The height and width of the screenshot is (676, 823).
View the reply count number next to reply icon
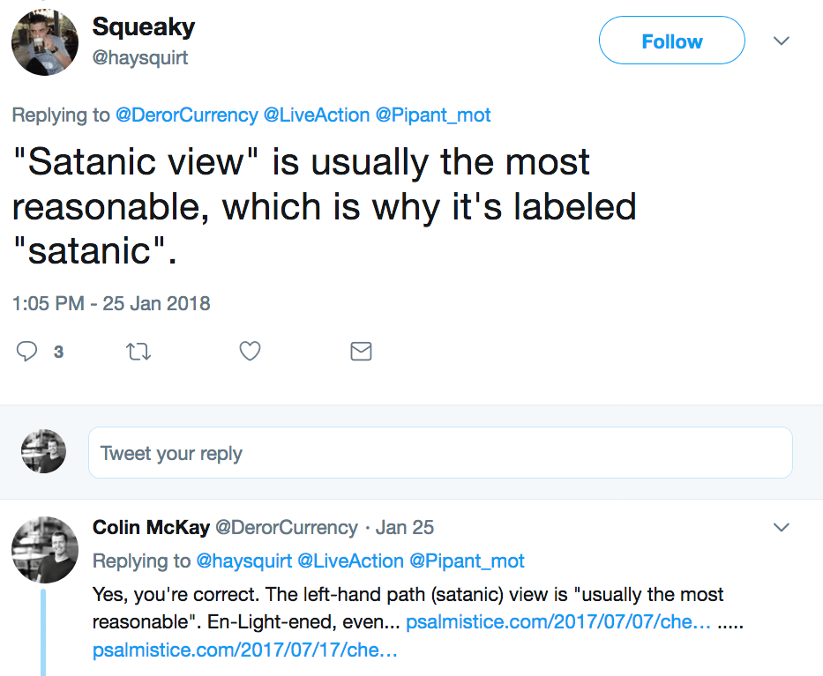[x=58, y=352]
